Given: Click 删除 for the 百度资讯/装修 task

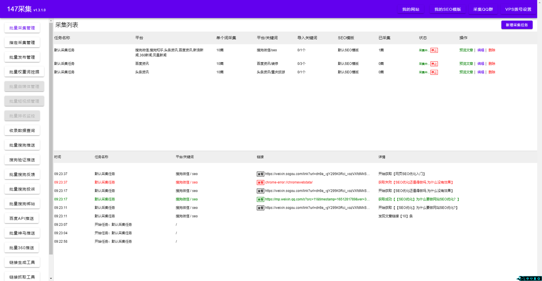Looking at the screenshot, I should pos(492,64).
